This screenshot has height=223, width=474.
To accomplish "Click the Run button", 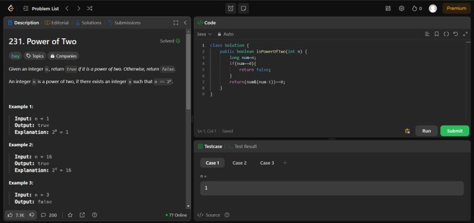I will tap(427, 131).
